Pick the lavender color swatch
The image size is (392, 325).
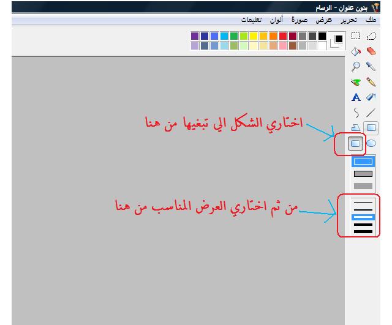point(195,46)
